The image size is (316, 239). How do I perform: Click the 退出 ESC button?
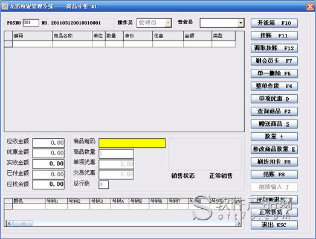[274, 225]
